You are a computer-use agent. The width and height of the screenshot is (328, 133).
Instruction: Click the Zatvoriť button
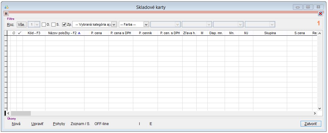(311, 124)
